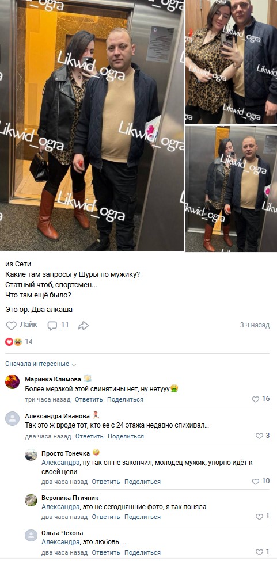The width and height of the screenshot is (277, 561).
Task: Expand the 'Сначала интересные' sort dropdown
Action: click(x=41, y=364)
